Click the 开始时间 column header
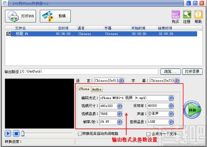Screen dimensions: 207x147 coord(144,28)
